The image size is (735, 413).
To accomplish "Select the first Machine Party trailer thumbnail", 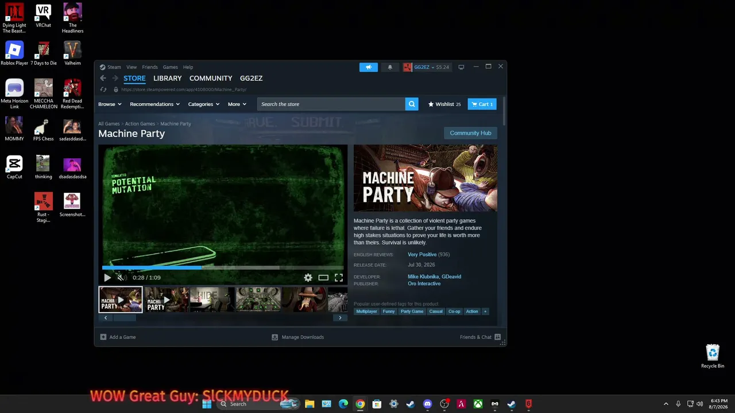I will [121, 299].
